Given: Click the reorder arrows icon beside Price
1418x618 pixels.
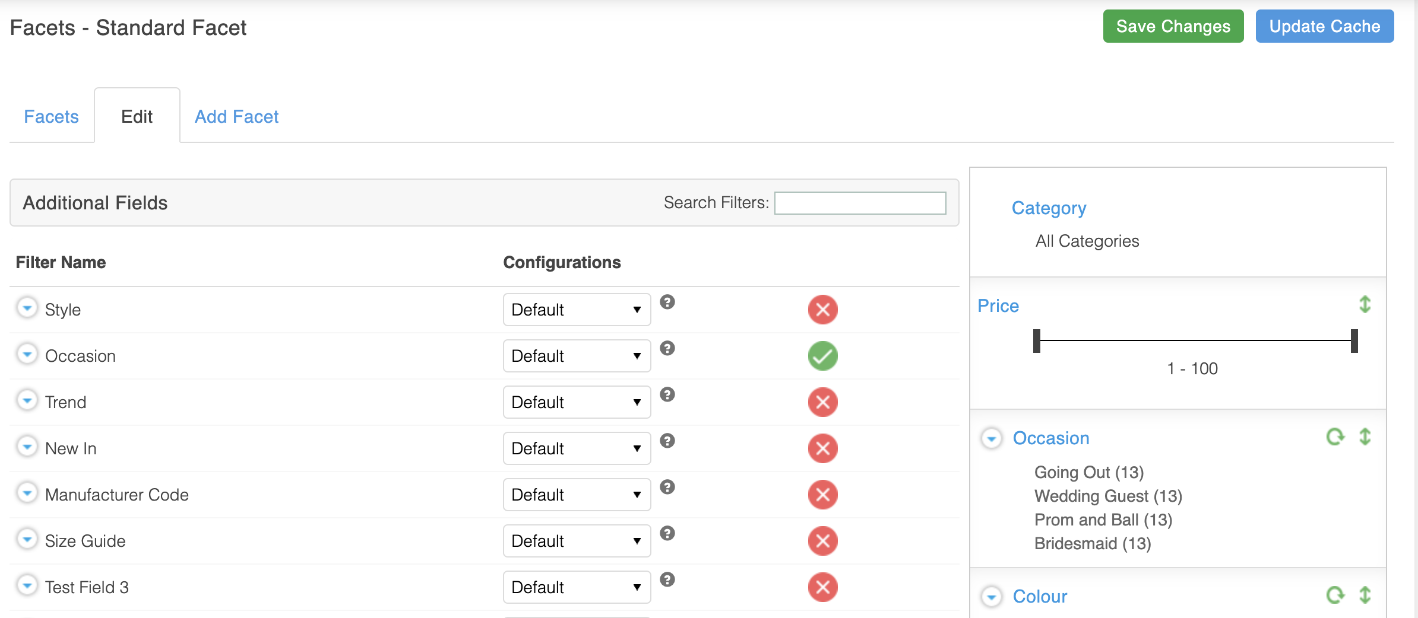Looking at the screenshot, I should point(1365,305).
